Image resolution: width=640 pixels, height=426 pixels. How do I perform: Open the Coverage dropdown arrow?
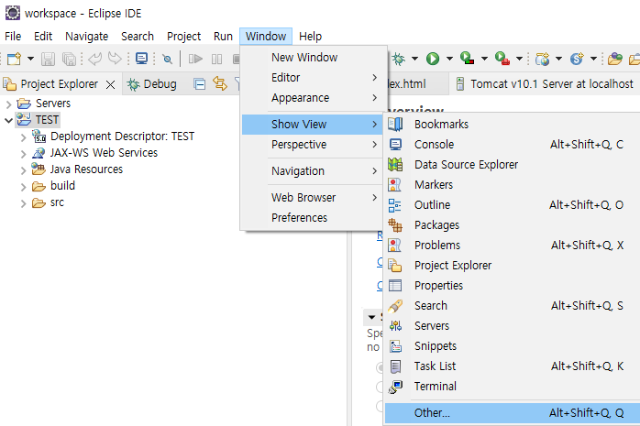(484, 59)
